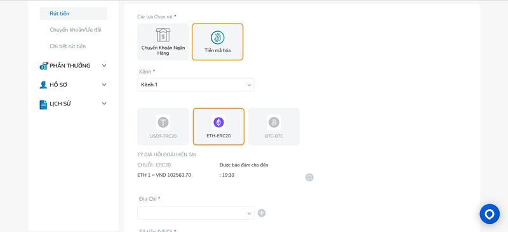Image resolution: width=508 pixels, height=232 pixels.
Task: Open the Địa Chỉ address dropdown
Action: 196,213
